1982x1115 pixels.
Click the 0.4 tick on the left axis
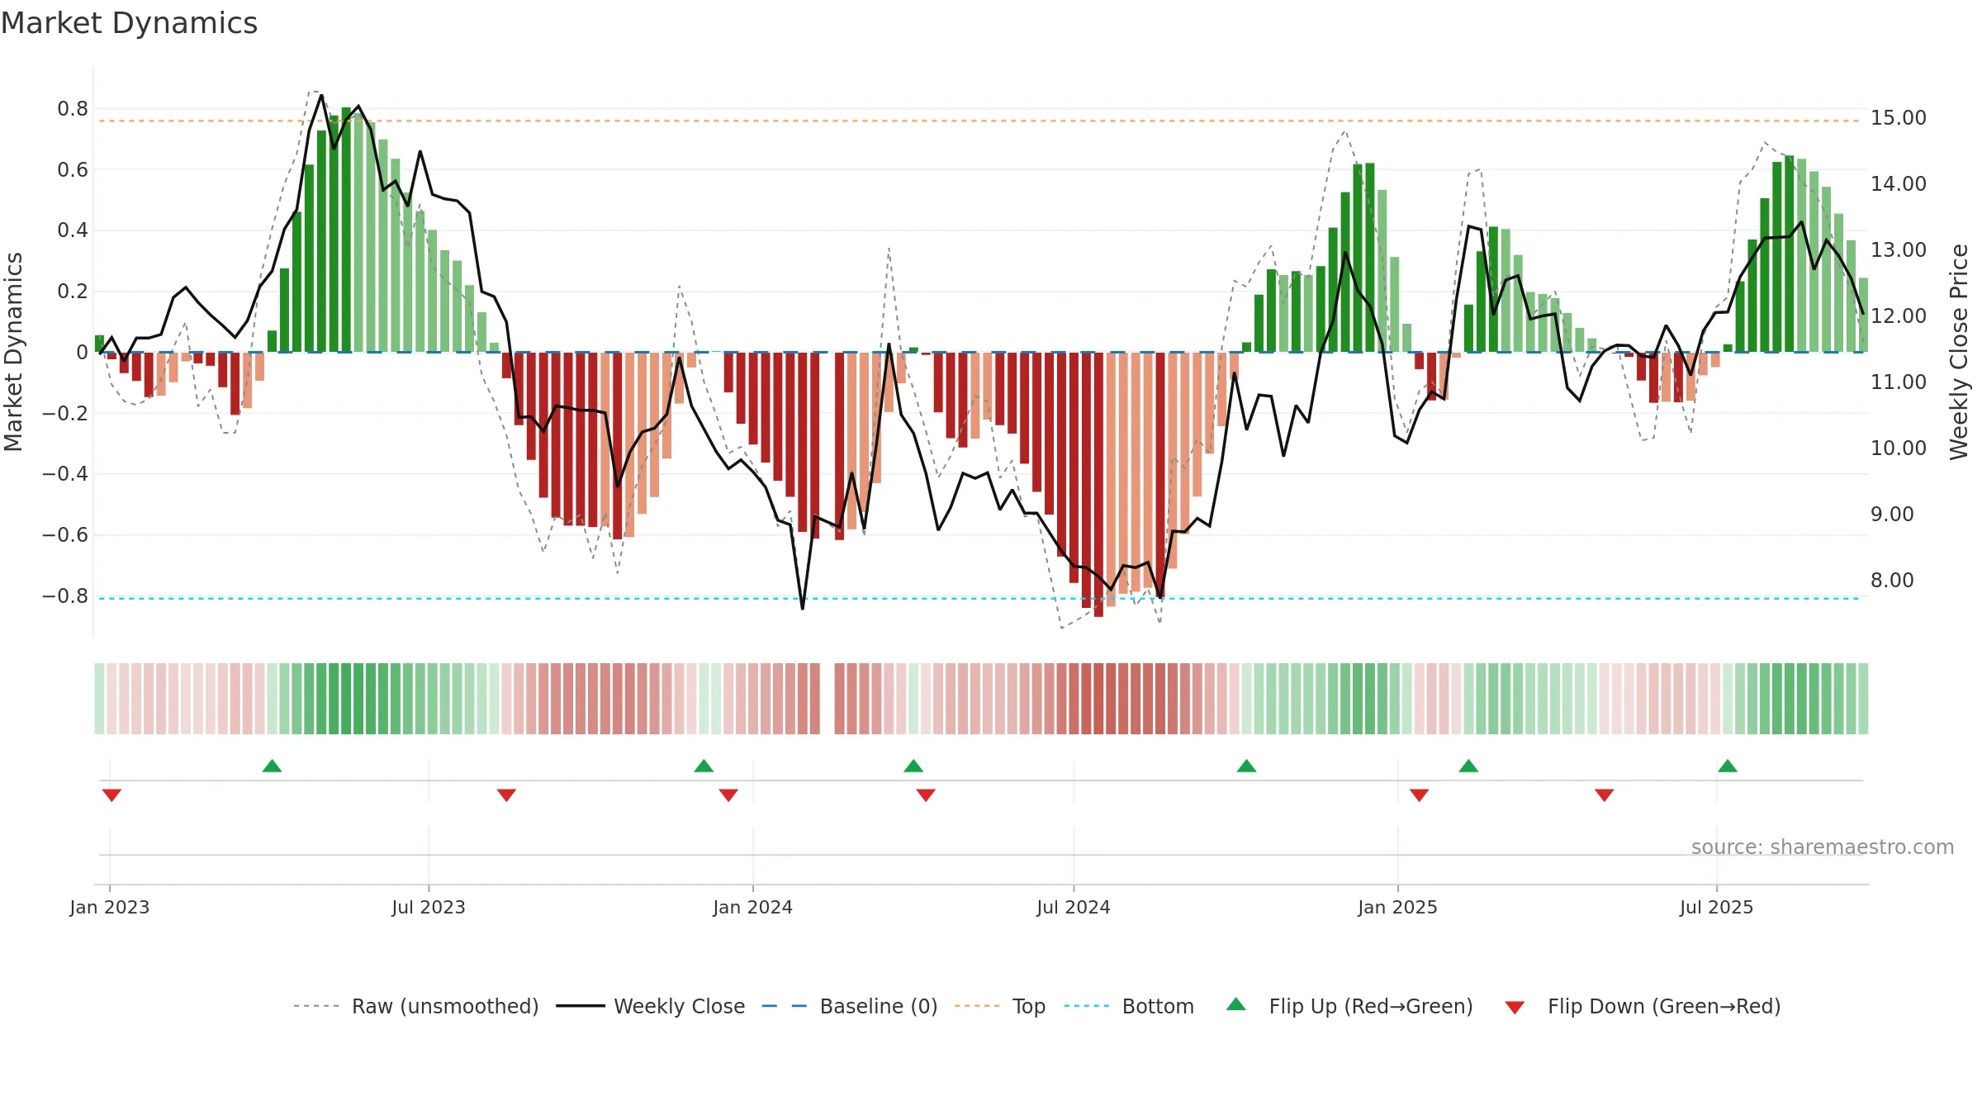tap(73, 230)
